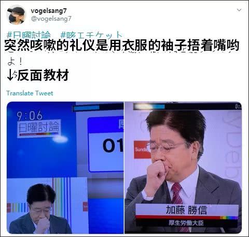
Task: Open the #咳エチケット hashtag
Action: click(91, 35)
